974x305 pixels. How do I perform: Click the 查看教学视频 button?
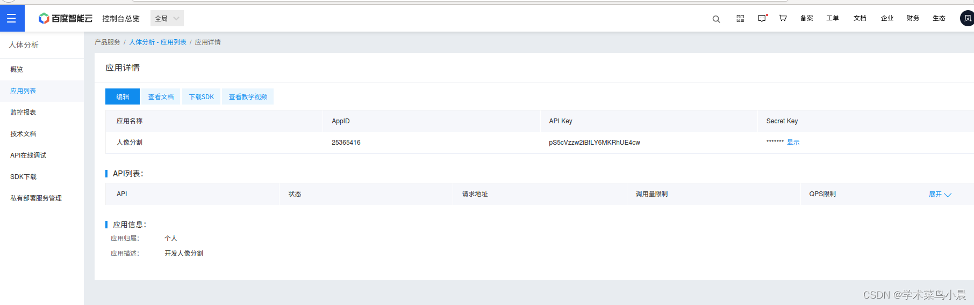248,96
